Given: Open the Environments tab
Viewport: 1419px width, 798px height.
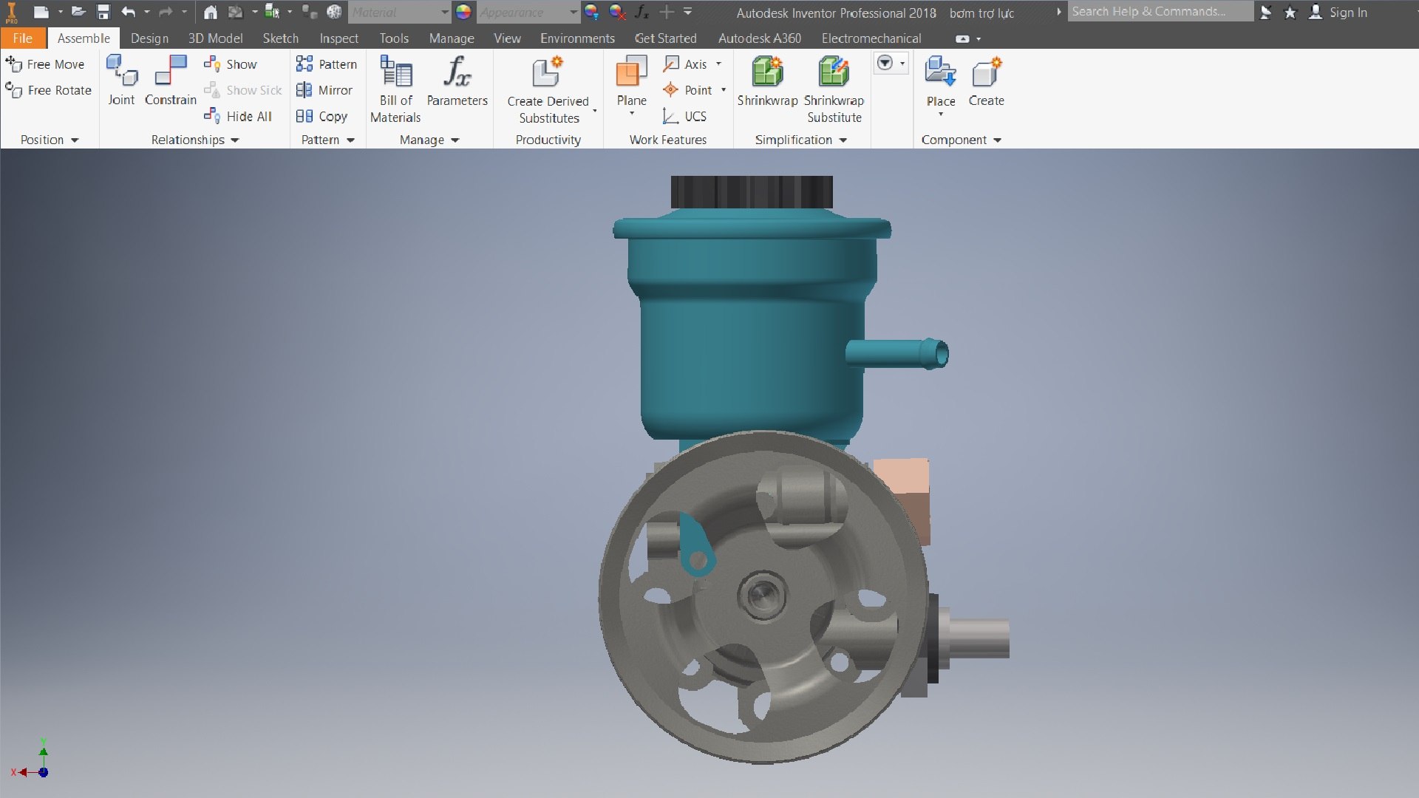Looking at the screenshot, I should point(577,38).
